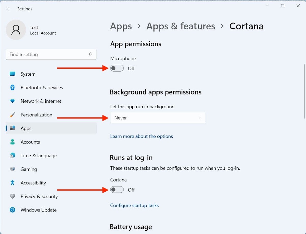Viewport: 306px width, 234px height.
Task: Click the Windows Update refresh icon
Action: (12, 210)
